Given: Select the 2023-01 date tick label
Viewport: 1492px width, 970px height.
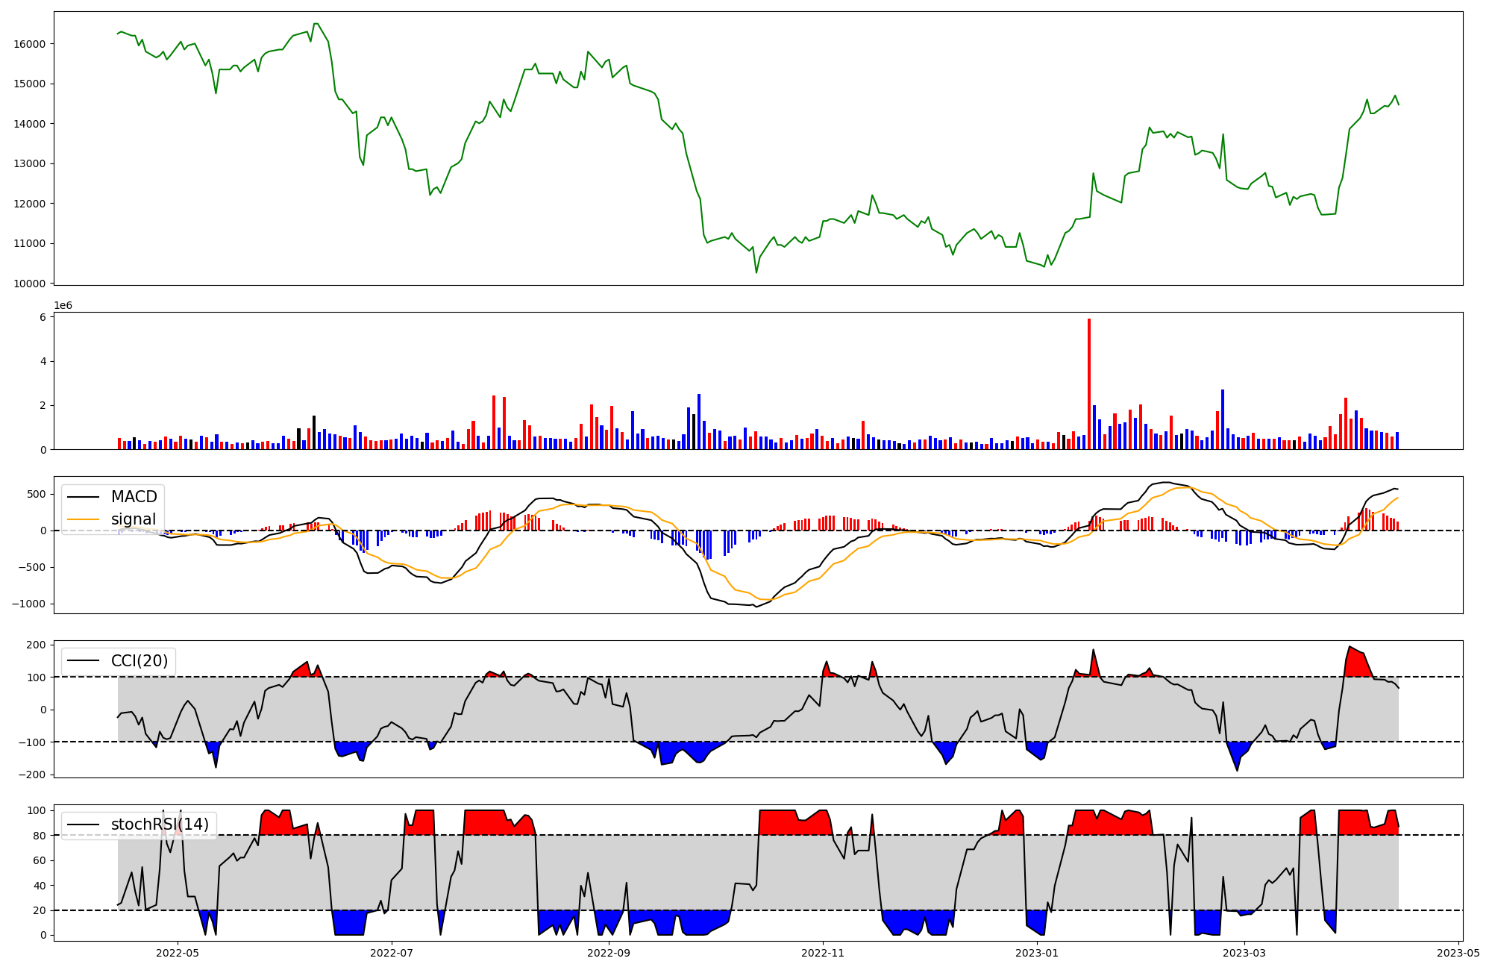Looking at the screenshot, I should point(1037,953).
